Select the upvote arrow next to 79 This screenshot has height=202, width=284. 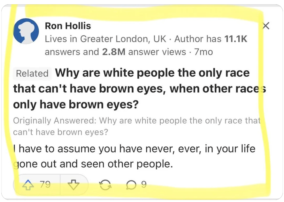click(x=28, y=185)
